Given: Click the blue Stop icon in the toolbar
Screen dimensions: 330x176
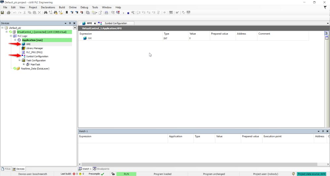Looking at the screenshot, I should pyautogui.click(x=128, y=13).
